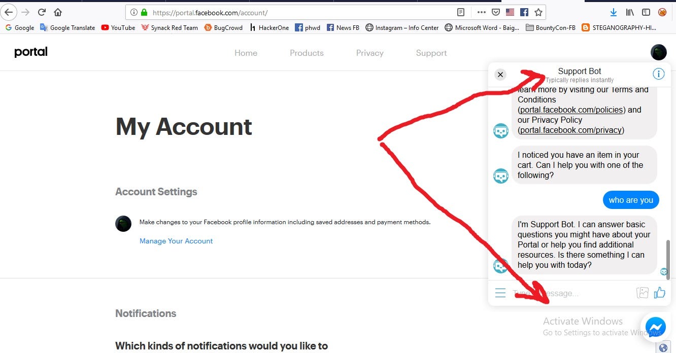
Task: Open the phwd bookmark
Action: 308,27
